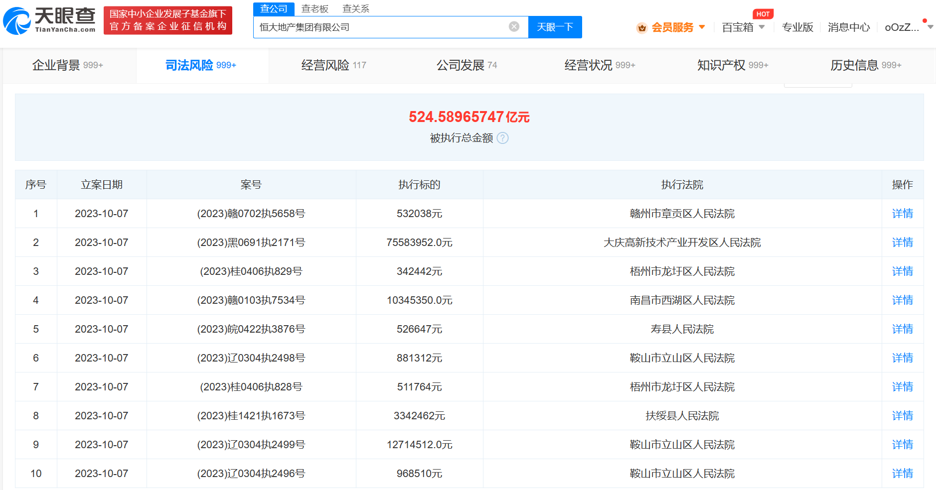Open the 企业背景 tab
This screenshot has height=490, width=936.
(x=68, y=65)
